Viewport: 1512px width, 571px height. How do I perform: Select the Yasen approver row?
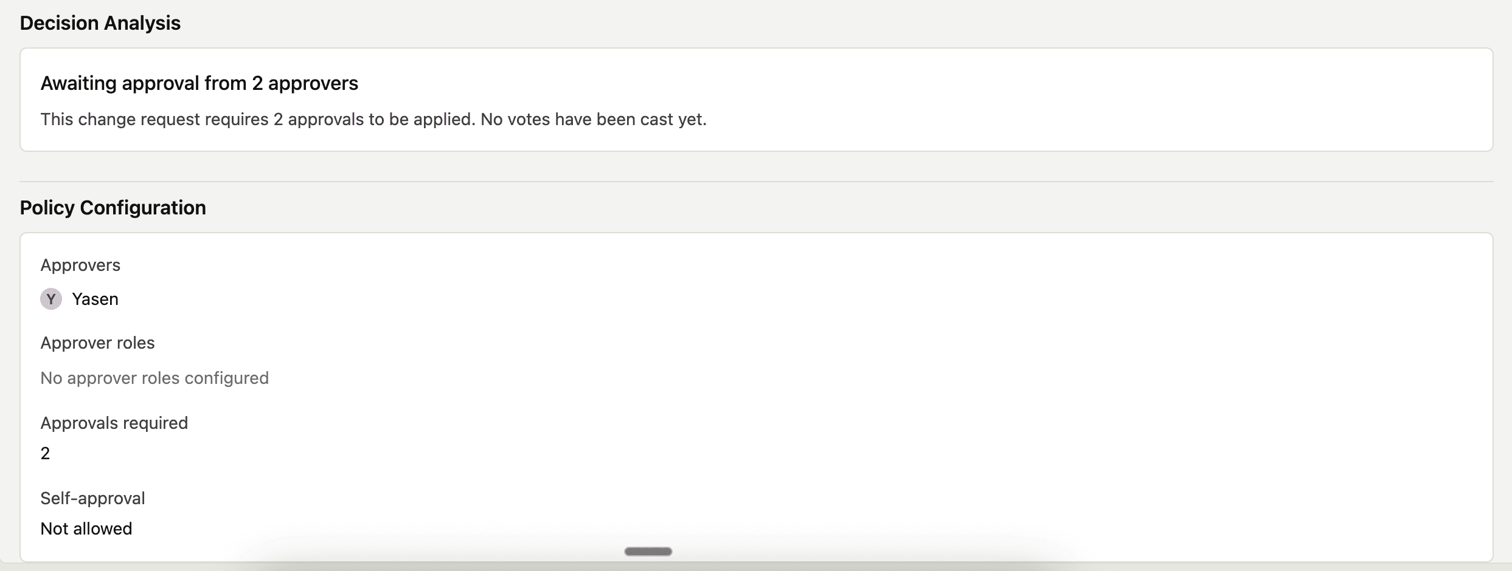(79, 299)
